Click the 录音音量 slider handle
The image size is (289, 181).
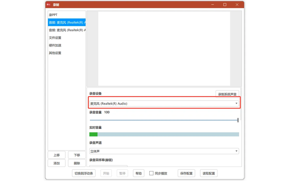click(238, 120)
